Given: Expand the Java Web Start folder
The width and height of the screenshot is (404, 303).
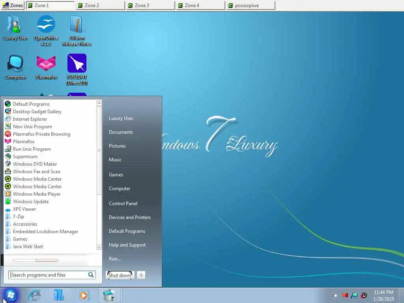Looking at the screenshot, I should (x=28, y=246).
